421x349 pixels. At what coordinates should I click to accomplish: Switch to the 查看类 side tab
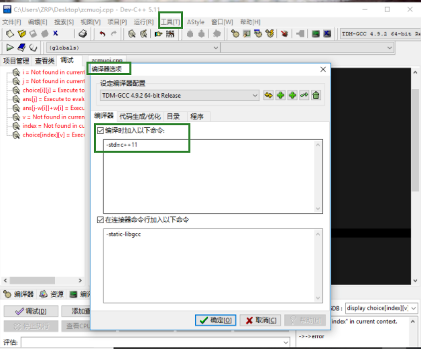point(44,61)
